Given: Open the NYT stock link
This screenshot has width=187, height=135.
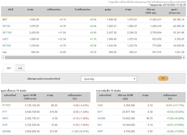Looking at the screenshot, I should [x=100, y=112].
